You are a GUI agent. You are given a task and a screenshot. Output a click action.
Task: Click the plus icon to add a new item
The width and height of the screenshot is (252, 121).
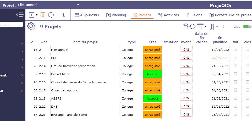[x=31, y=15]
